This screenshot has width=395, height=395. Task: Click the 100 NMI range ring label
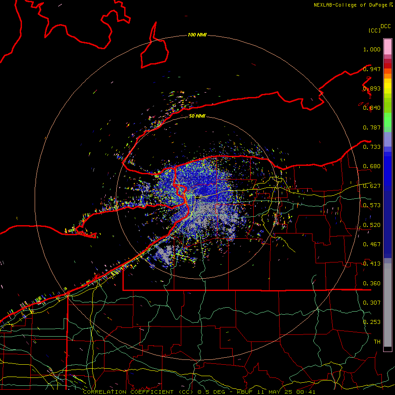197,35
